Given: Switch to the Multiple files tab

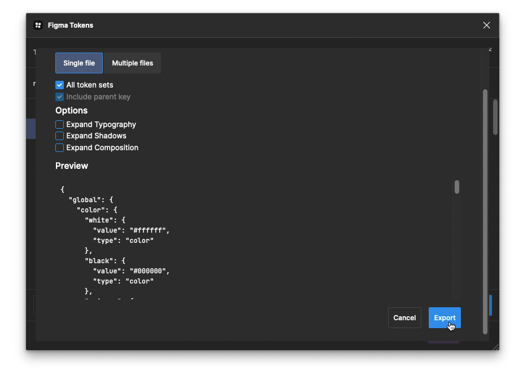Looking at the screenshot, I should 132,63.
